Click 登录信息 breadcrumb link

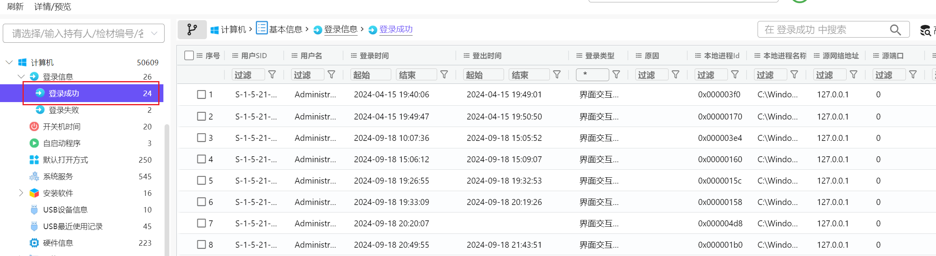(340, 30)
